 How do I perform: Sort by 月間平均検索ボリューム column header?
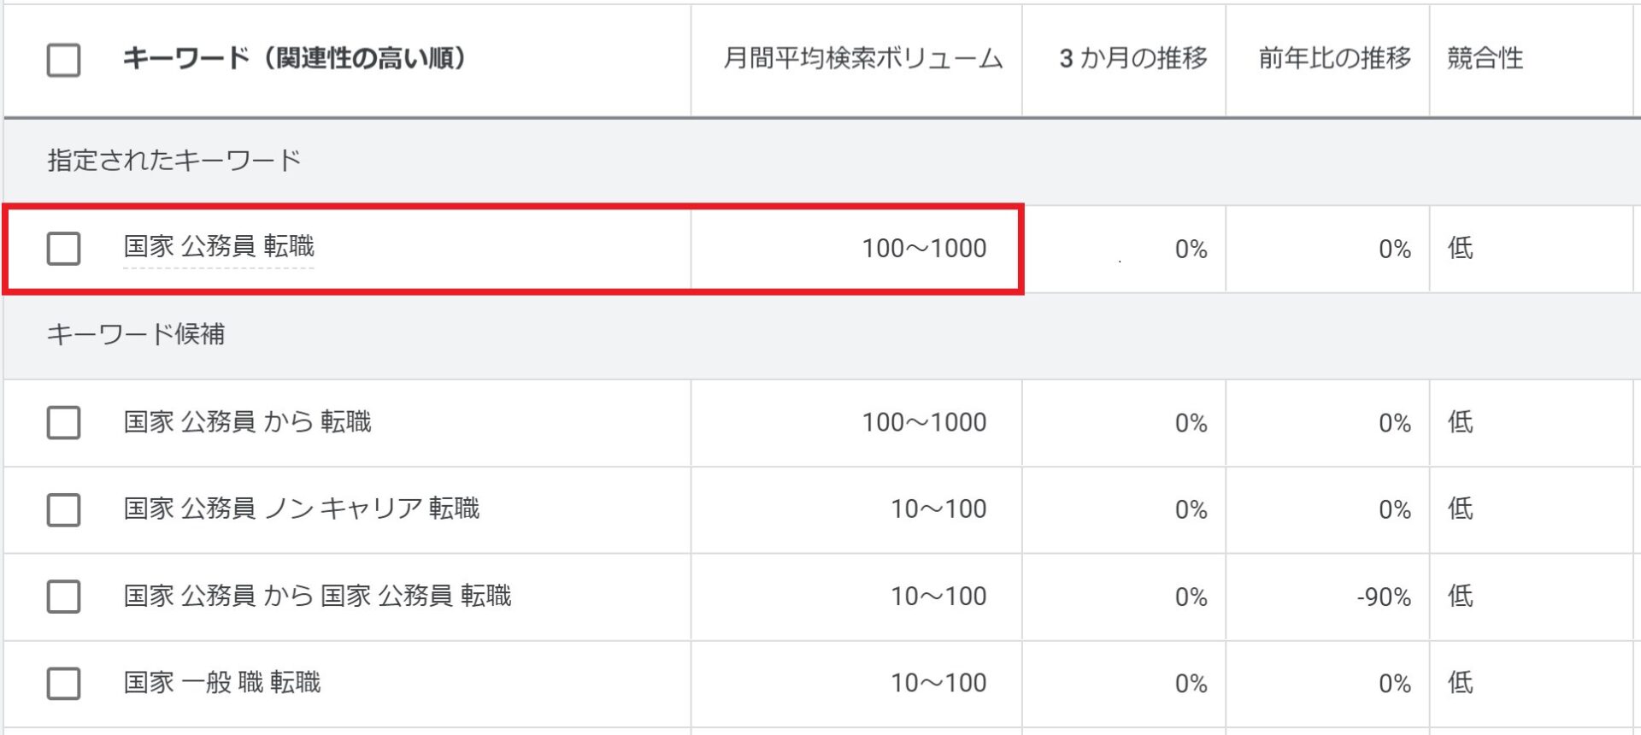[862, 58]
